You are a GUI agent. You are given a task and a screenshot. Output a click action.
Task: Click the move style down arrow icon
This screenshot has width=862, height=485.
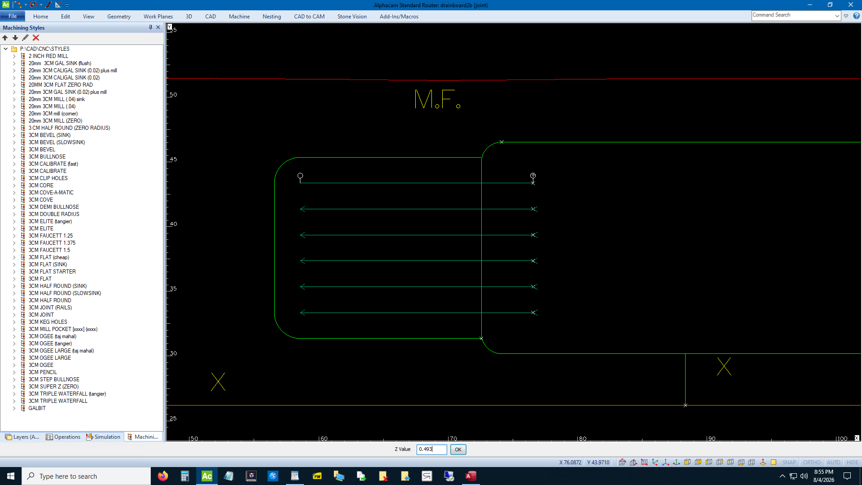click(x=15, y=38)
